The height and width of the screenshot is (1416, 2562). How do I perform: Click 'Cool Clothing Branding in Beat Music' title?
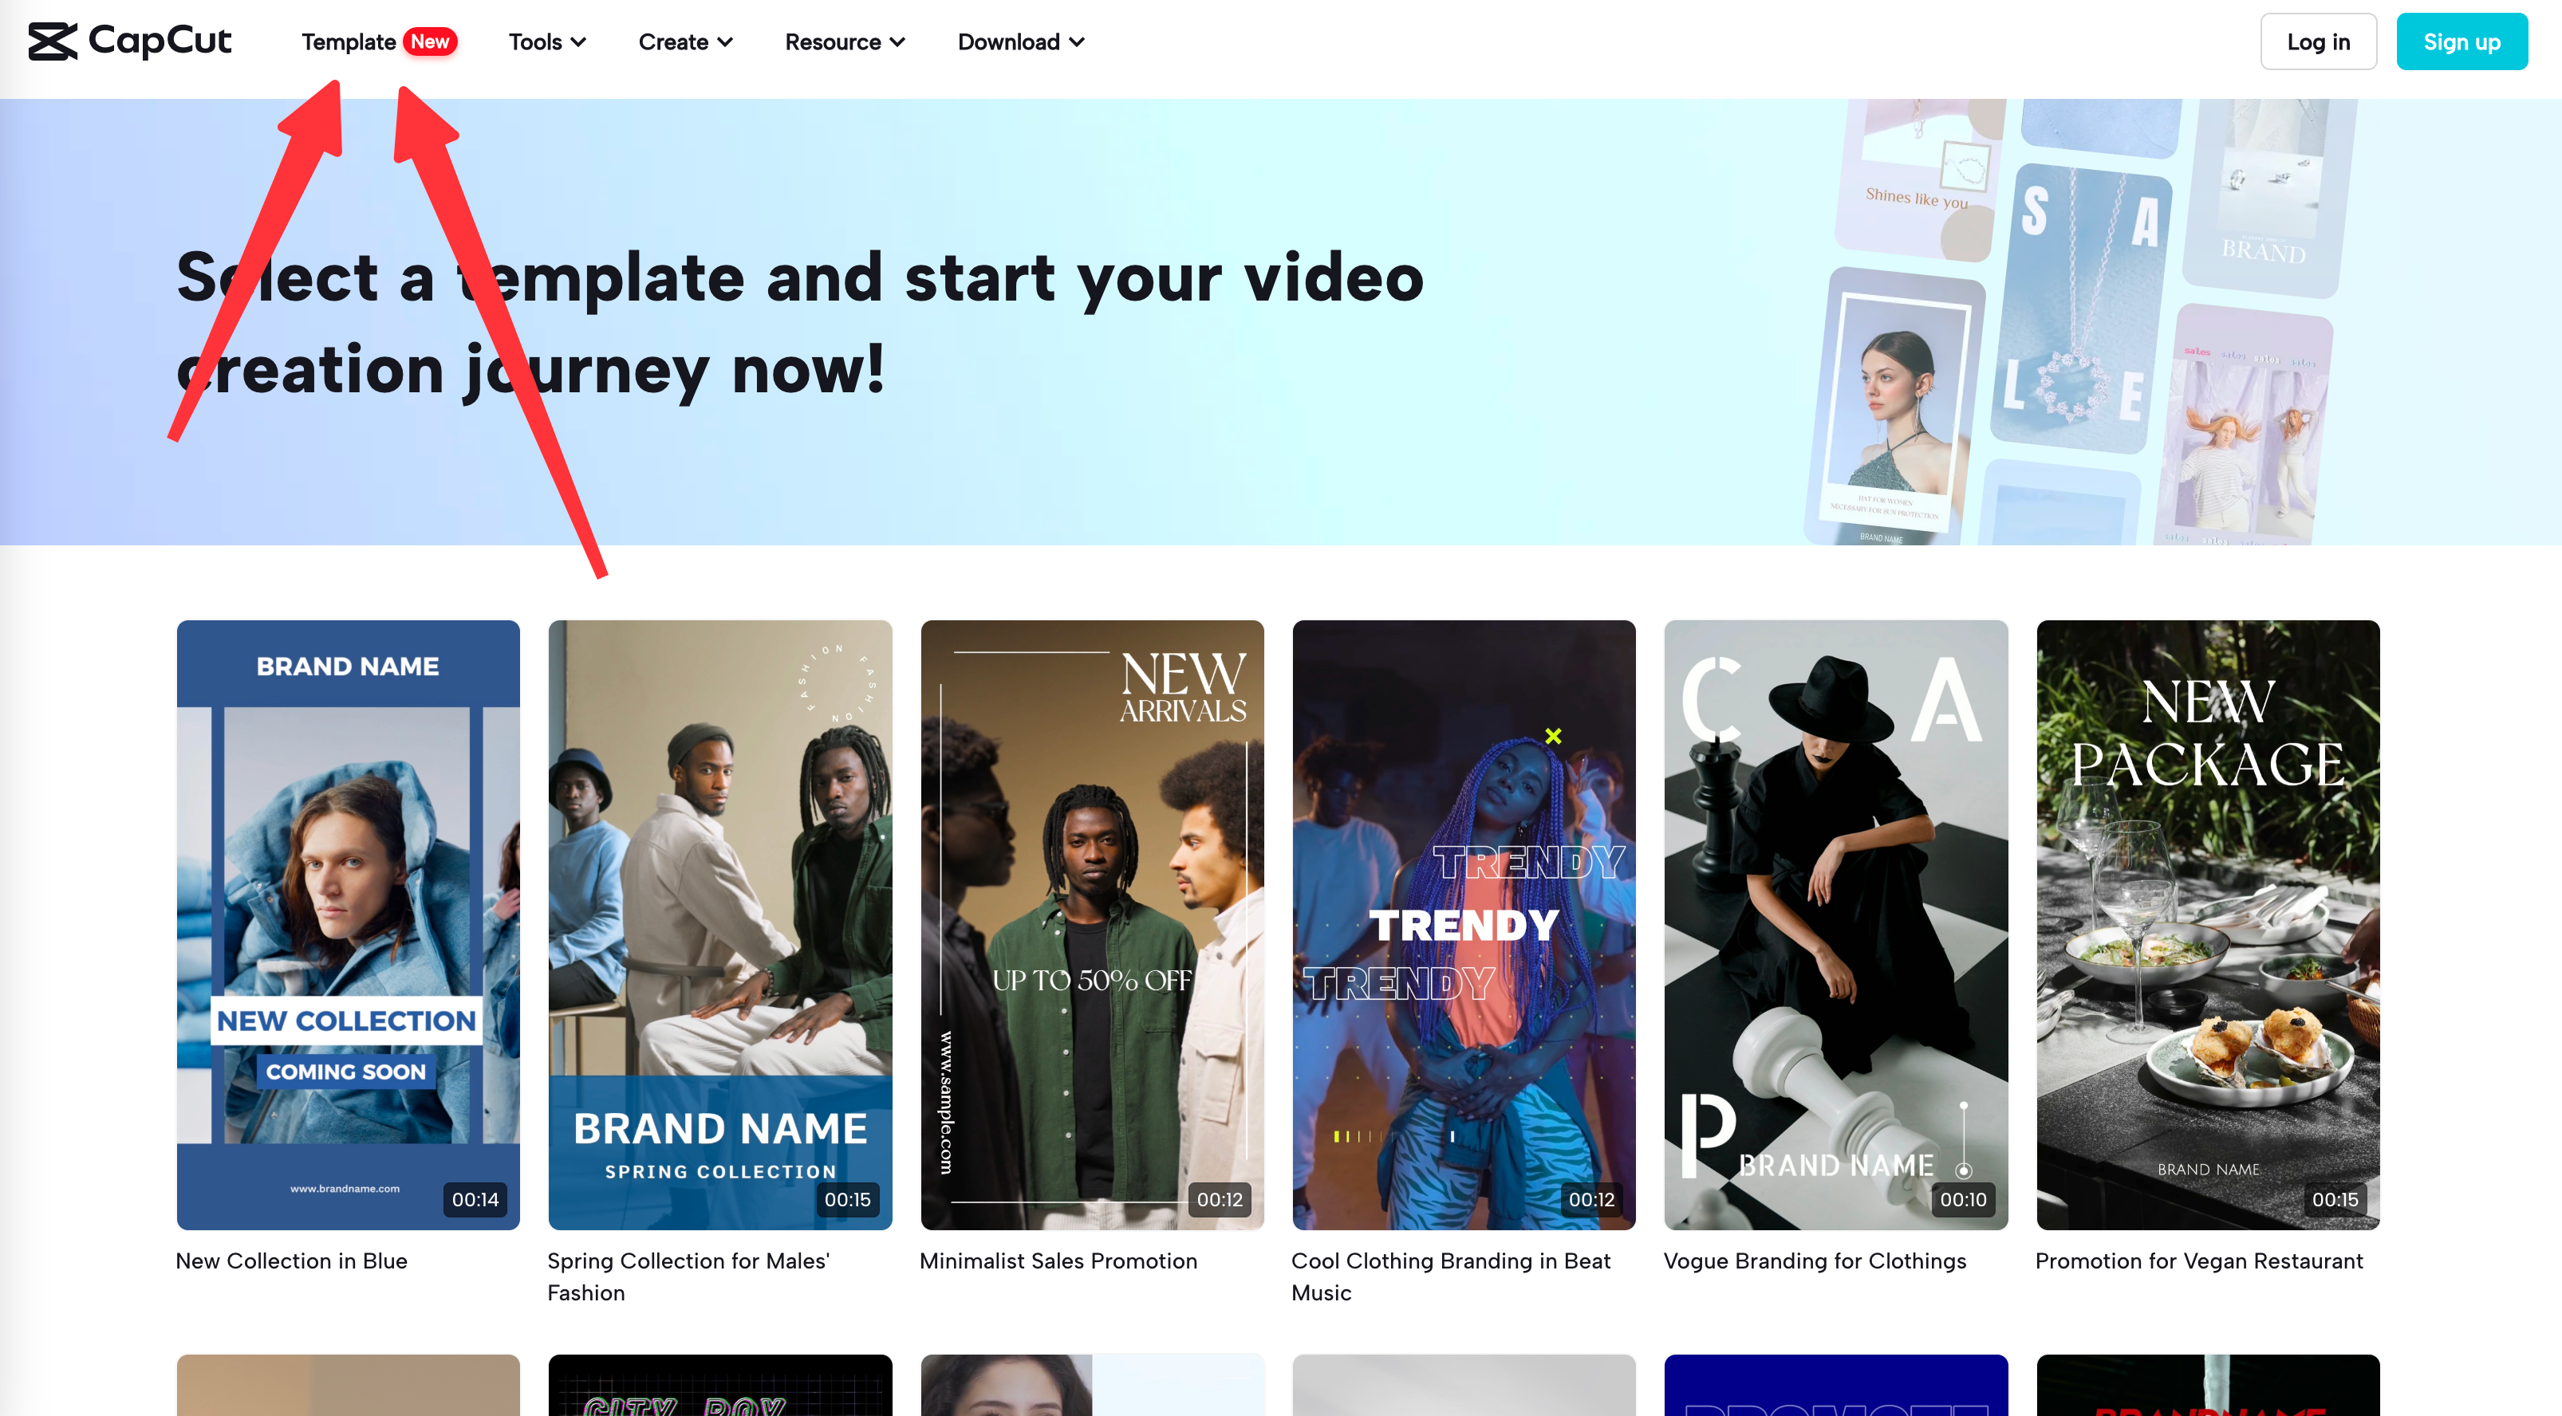tap(1450, 1276)
